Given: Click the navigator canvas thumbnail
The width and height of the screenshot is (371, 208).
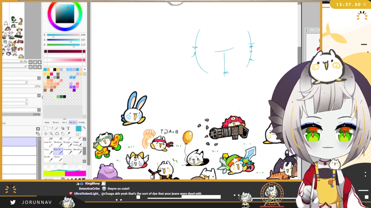Looking at the screenshot, I should pyautogui.click(x=13, y=30).
